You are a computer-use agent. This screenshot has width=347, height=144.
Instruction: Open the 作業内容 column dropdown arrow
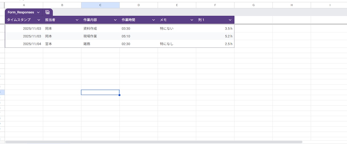(115, 20)
